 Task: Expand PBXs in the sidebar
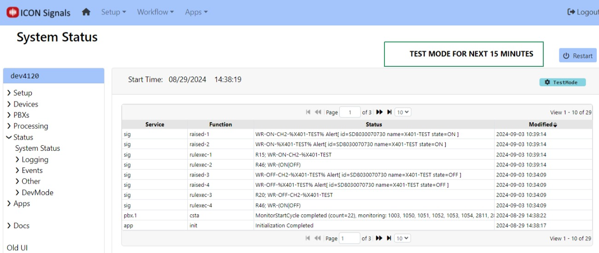point(18,115)
